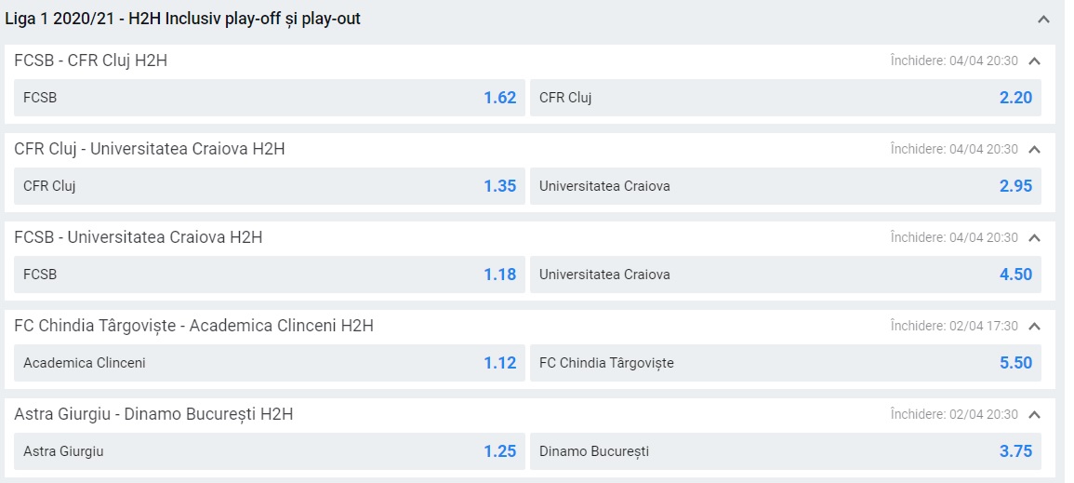Pick CFR Cluj at odds 1.35

tap(270, 186)
